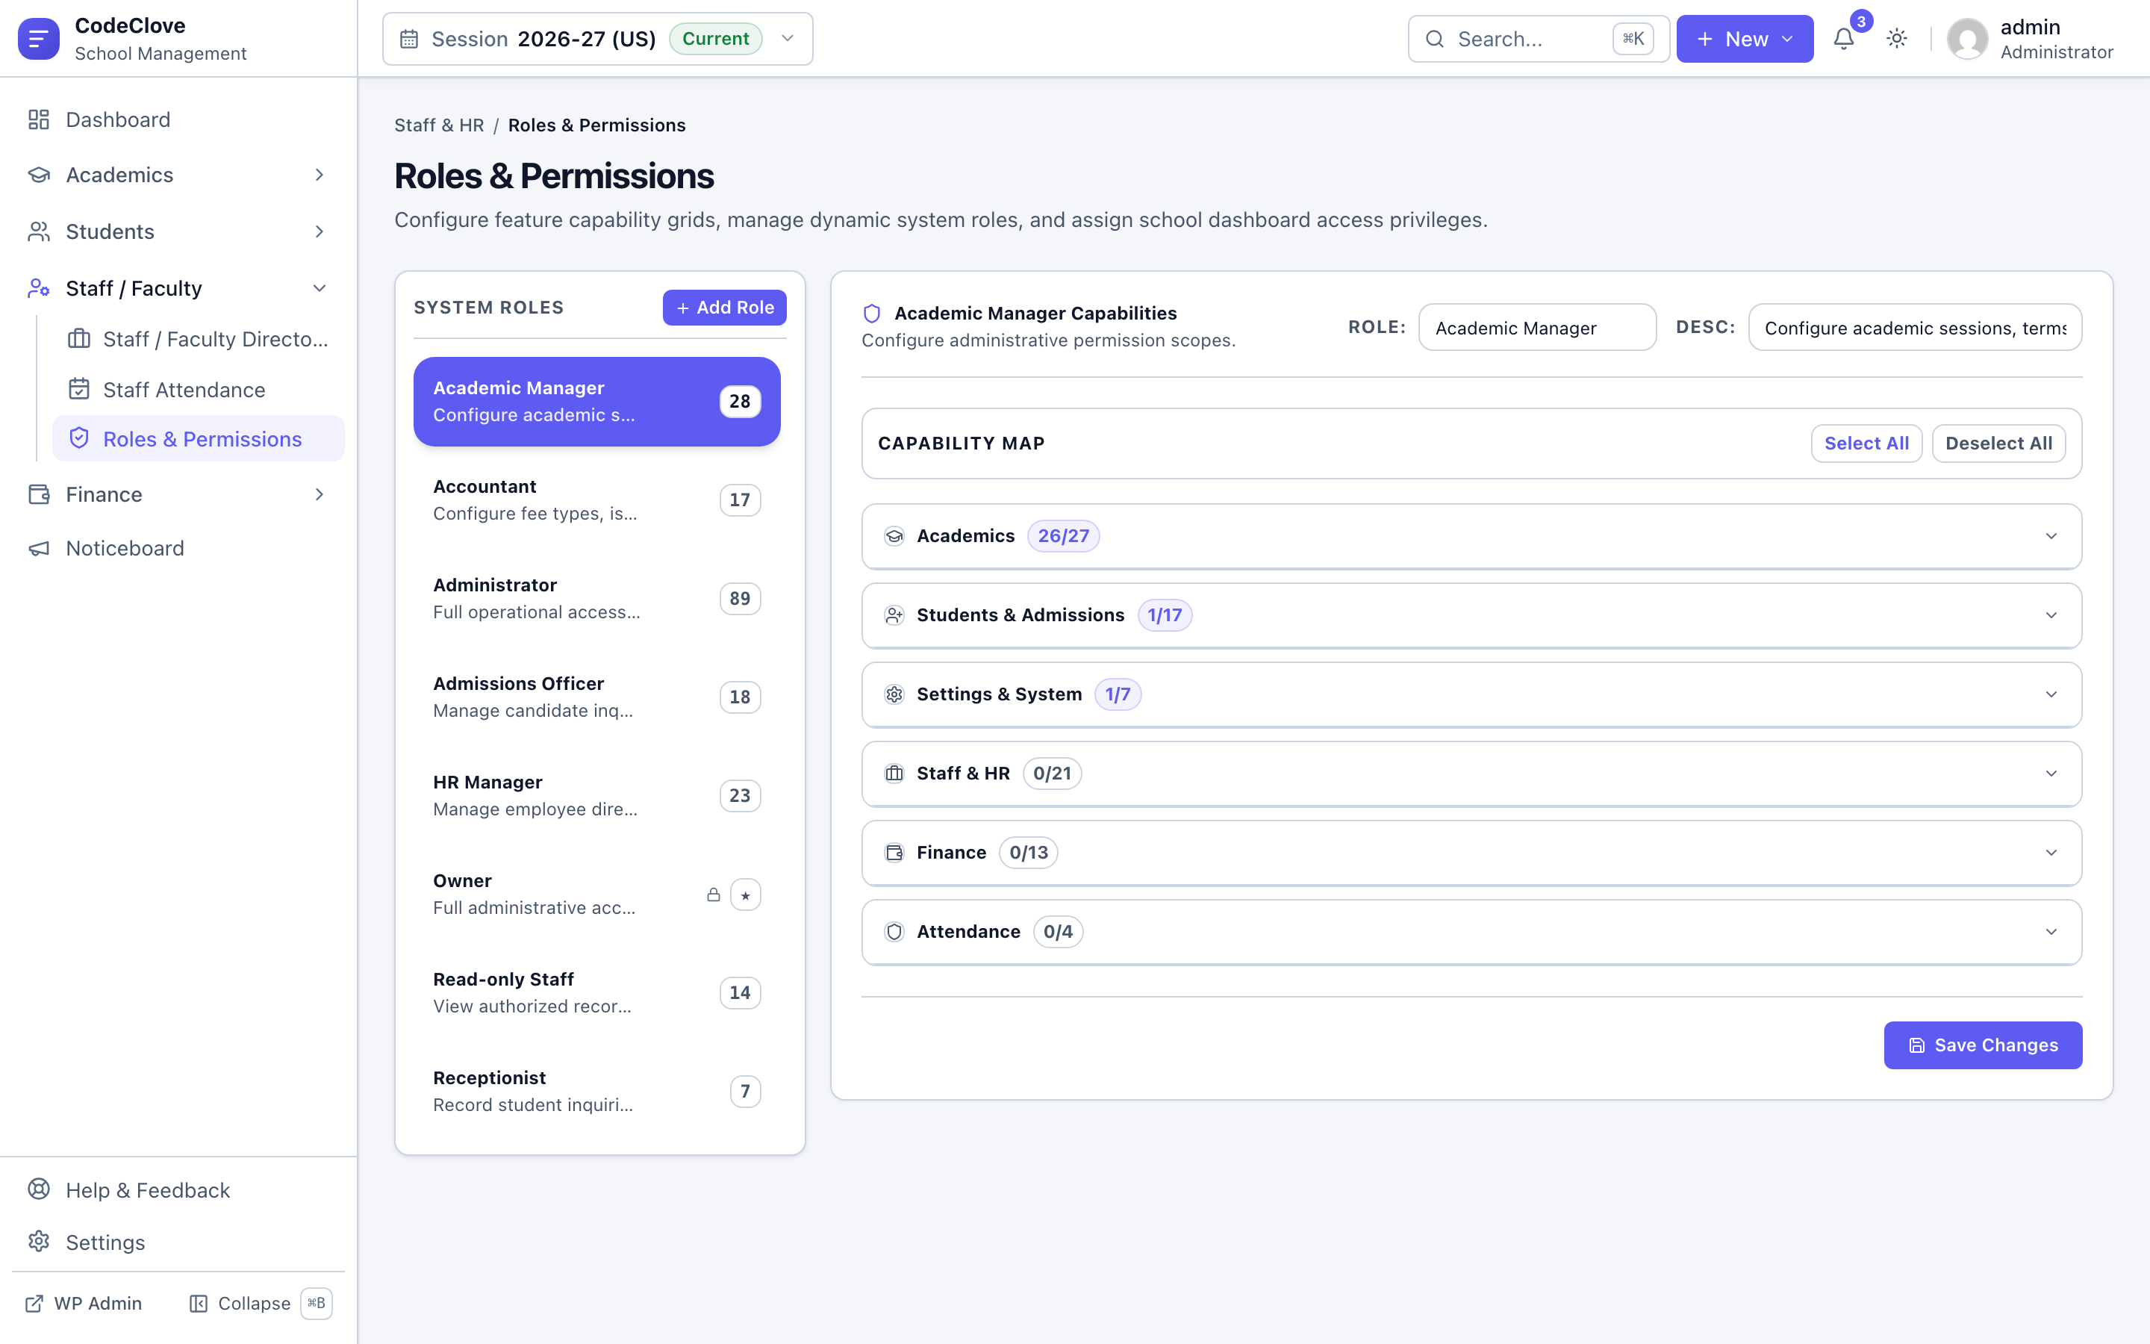Image resolution: width=2150 pixels, height=1344 pixels.
Task: Click the search magnifier icon
Action: point(1434,39)
